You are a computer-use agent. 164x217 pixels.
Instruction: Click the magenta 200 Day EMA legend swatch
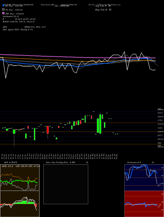3,13
